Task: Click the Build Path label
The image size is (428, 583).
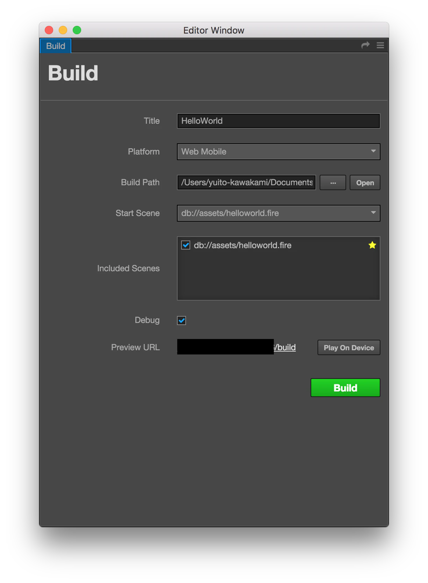Action: click(140, 182)
